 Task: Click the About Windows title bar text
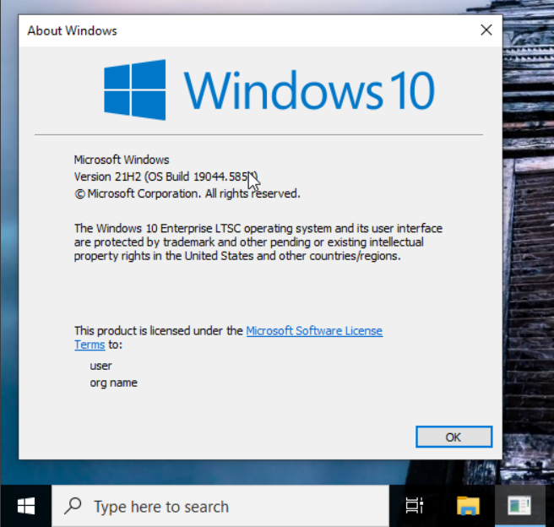[x=72, y=30]
